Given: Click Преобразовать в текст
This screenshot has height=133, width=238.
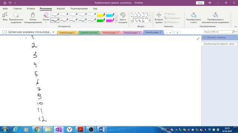Looking at the screenshot, I should 193,18.
